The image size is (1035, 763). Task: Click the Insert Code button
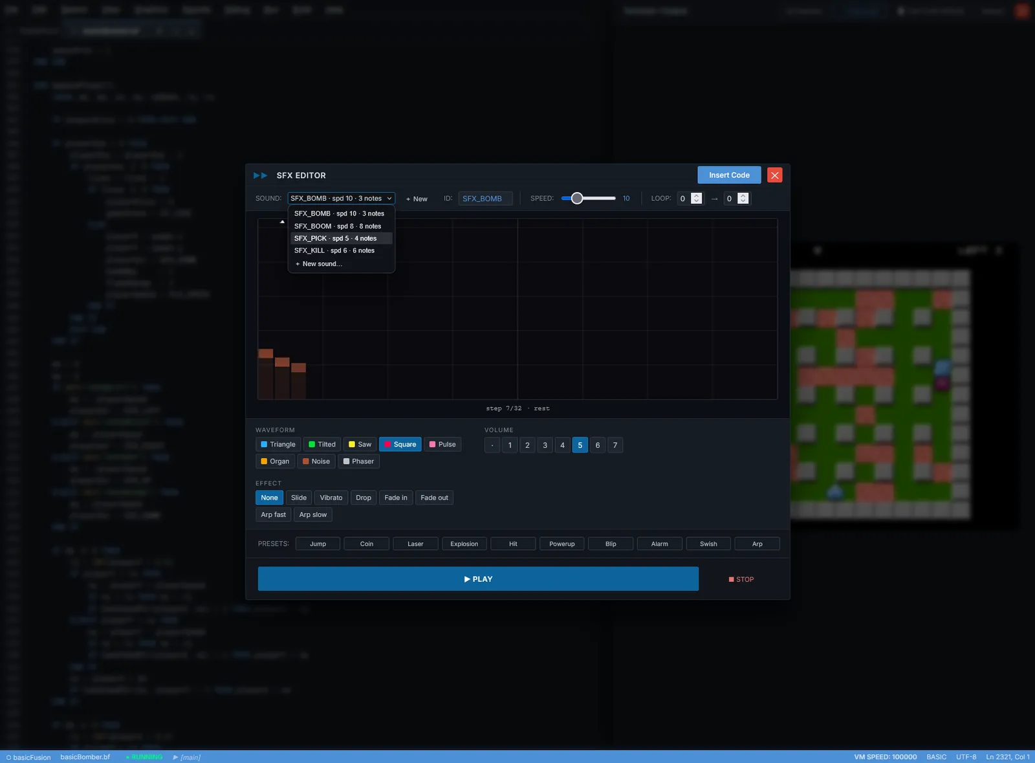pos(729,175)
